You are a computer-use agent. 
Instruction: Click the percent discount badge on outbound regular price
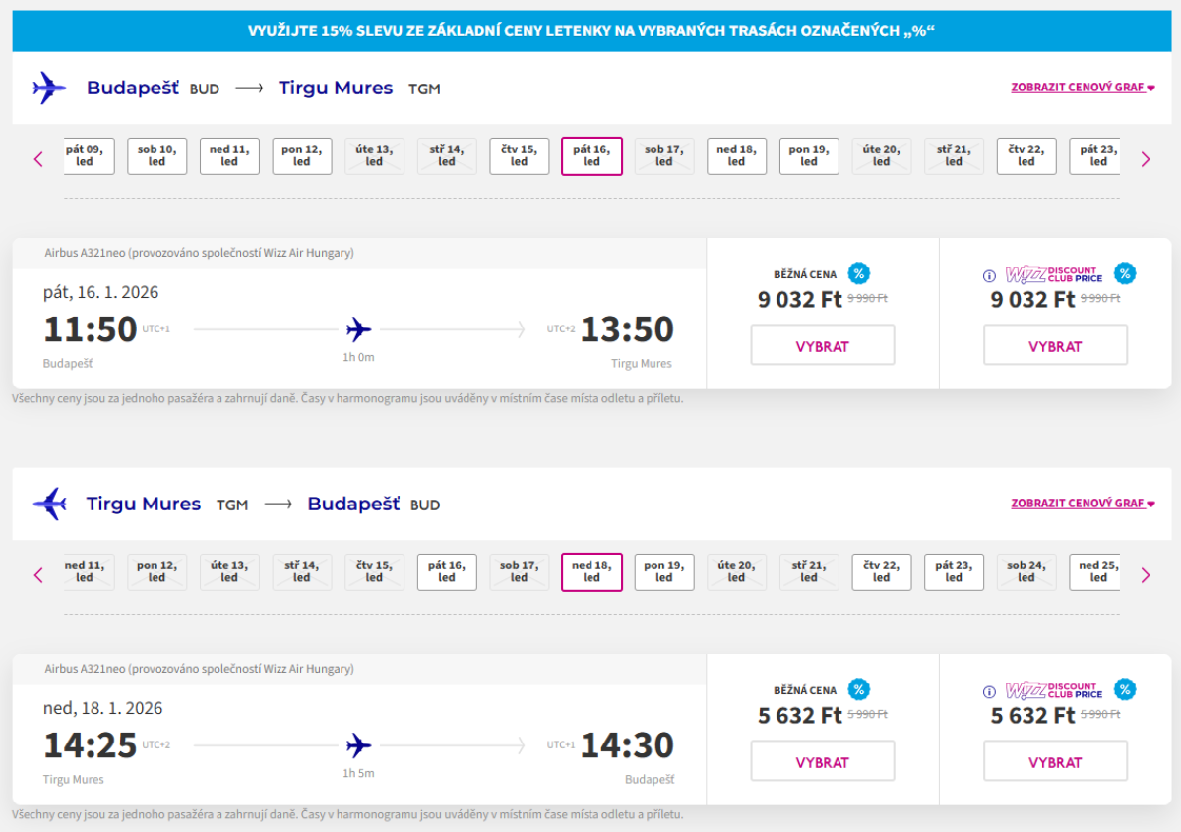pos(859,274)
